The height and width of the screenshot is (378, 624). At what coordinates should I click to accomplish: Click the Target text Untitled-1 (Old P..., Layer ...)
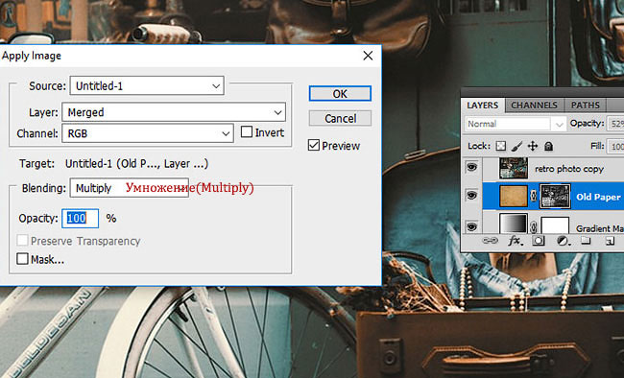[136, 164]
